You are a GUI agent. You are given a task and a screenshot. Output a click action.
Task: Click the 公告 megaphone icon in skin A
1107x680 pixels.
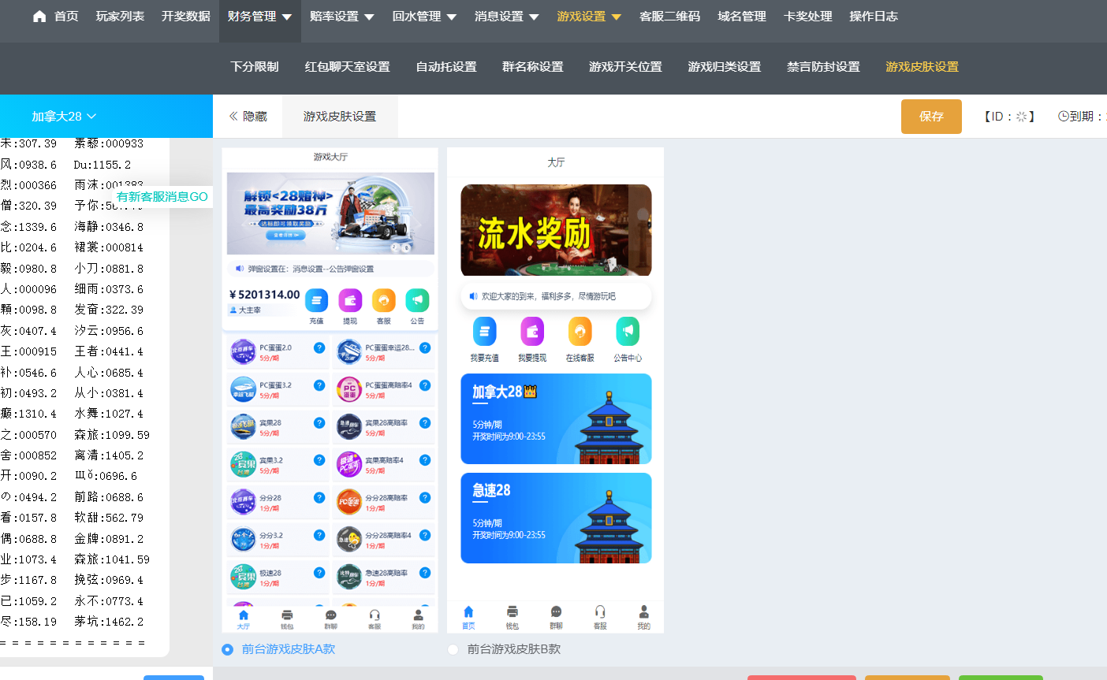coord(417,300)
